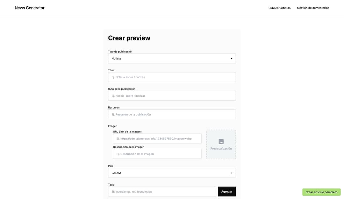Click the Previsualización caption in the preview box
This screenshot has width=344, height=199.
click(221, 149)
